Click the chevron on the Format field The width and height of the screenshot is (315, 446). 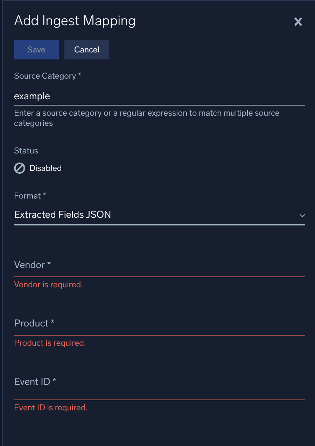coord(302,216)
